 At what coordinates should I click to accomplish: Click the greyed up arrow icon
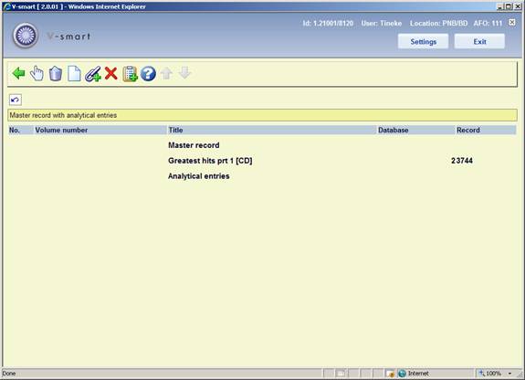coord(166,73)
